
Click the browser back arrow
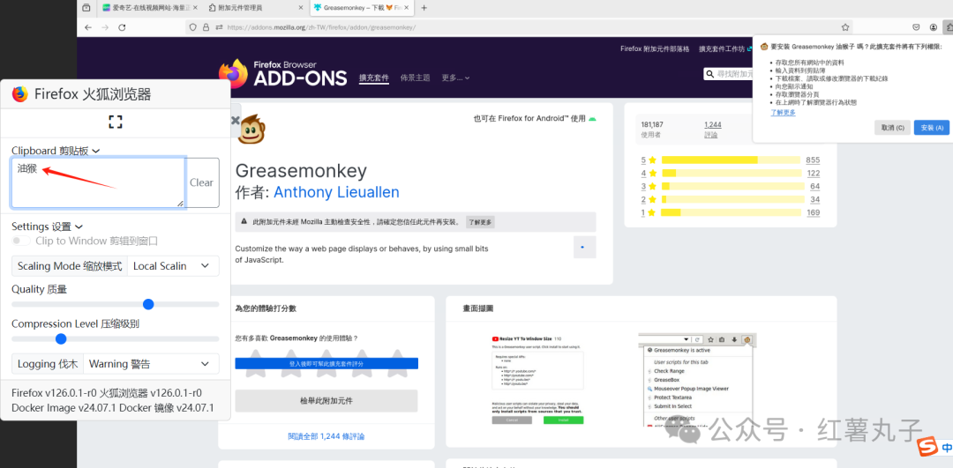(88, 27)
